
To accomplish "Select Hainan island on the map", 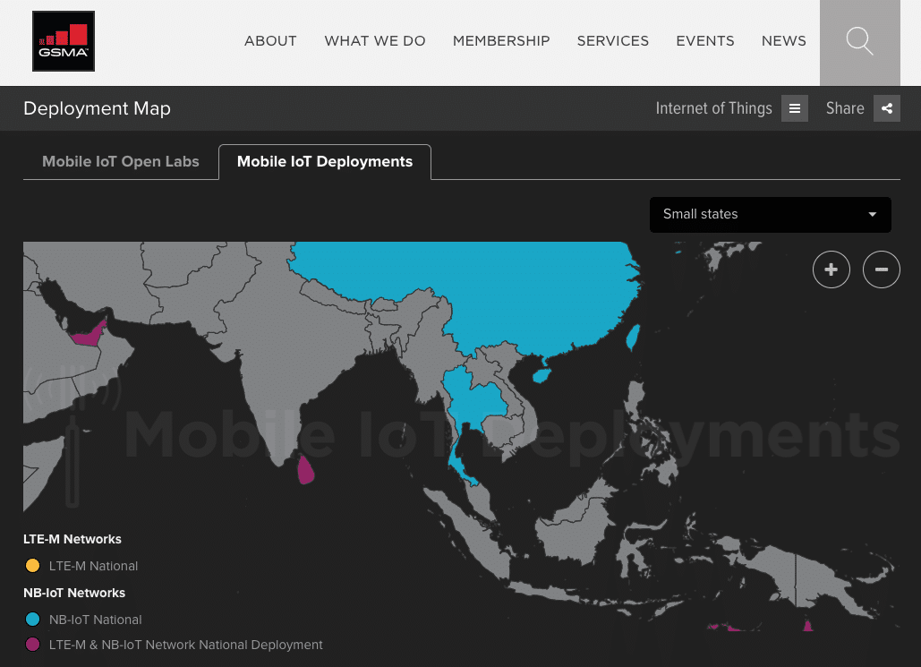I will (541, 375).
